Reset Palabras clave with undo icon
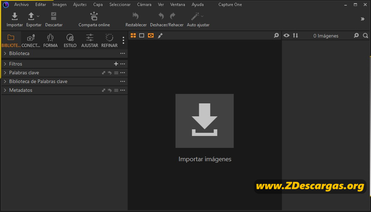This screenshot has width=371, height=212. pyautogui.click(x=109, y=73)
